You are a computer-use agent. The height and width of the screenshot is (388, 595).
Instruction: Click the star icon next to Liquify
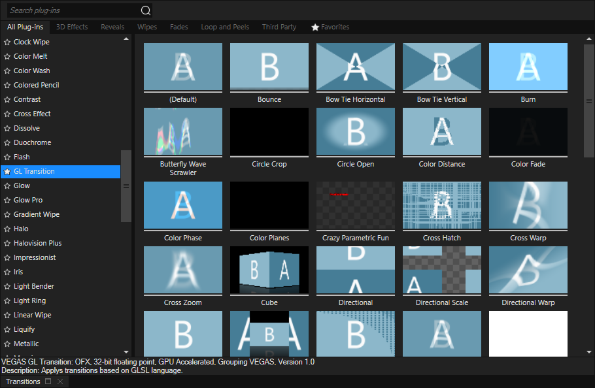tap(7, 329)
